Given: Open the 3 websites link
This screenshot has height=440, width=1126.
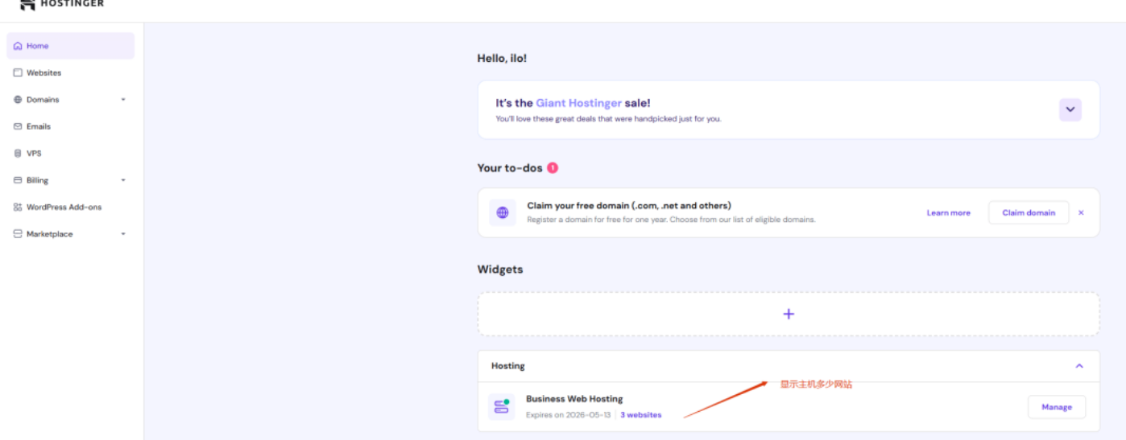Looking at the screenshot, I should click(x=641, y=415).
